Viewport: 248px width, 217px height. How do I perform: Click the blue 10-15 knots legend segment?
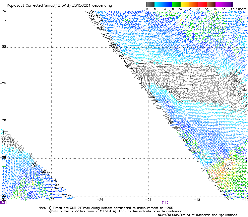pos(168,4)
